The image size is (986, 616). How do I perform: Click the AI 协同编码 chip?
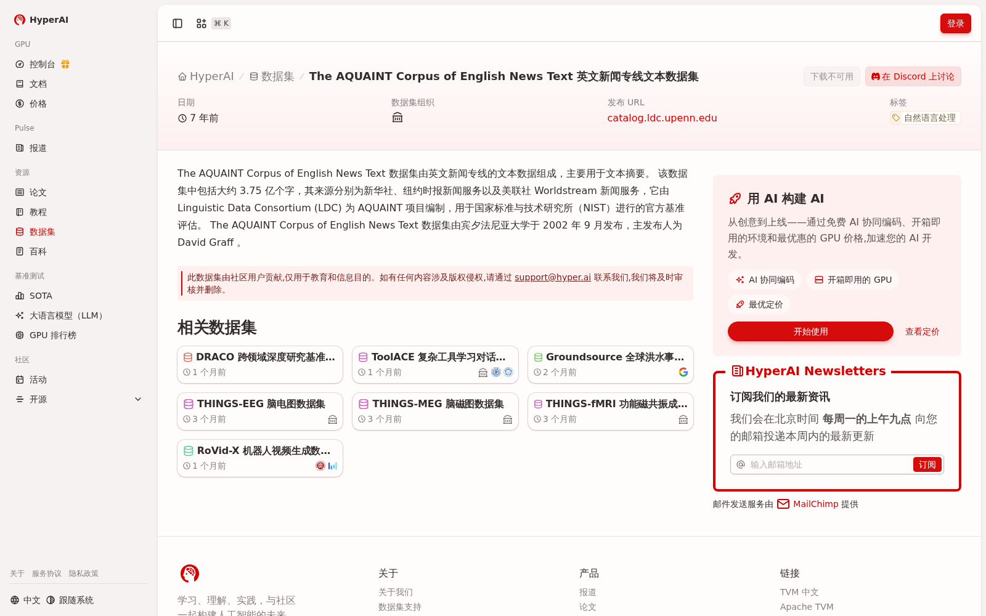765,280
